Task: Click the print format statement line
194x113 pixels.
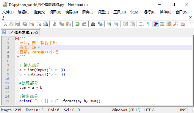Action: (x=60, y=101)
